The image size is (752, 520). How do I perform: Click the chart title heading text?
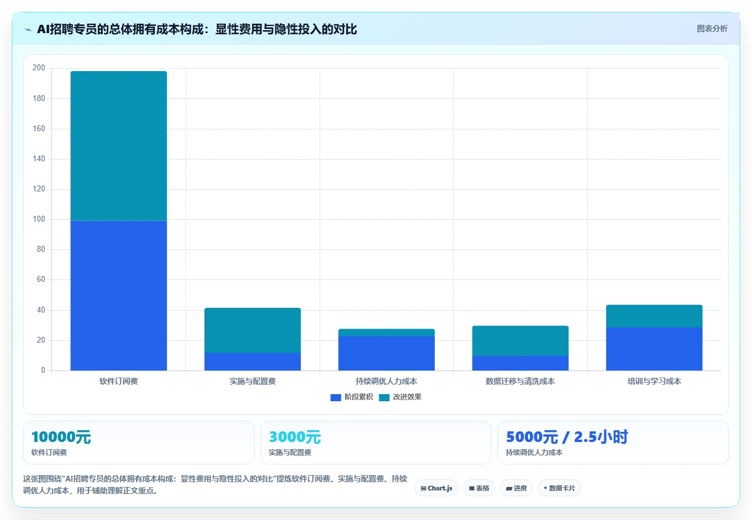click(x=197, y=29)
